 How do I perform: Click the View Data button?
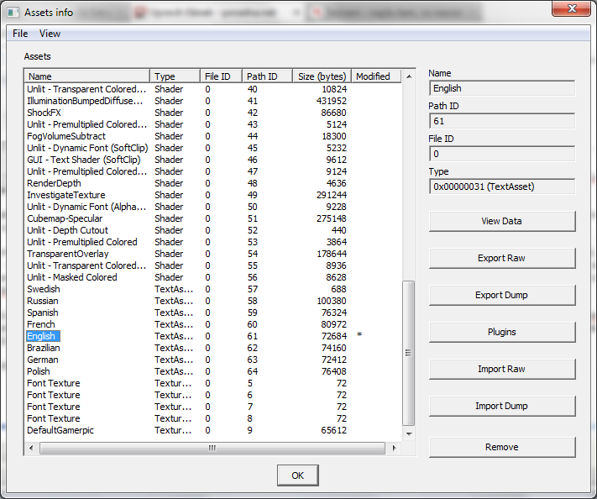tap(501, 221)
